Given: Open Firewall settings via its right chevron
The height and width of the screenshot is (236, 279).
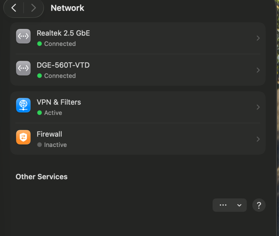Looking at the screenshot, I should [x=258, y=139].
